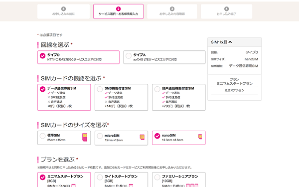Click 15mm ×12mm dimension text
Viewport: 299px width, 187px height.
(114, 140)
